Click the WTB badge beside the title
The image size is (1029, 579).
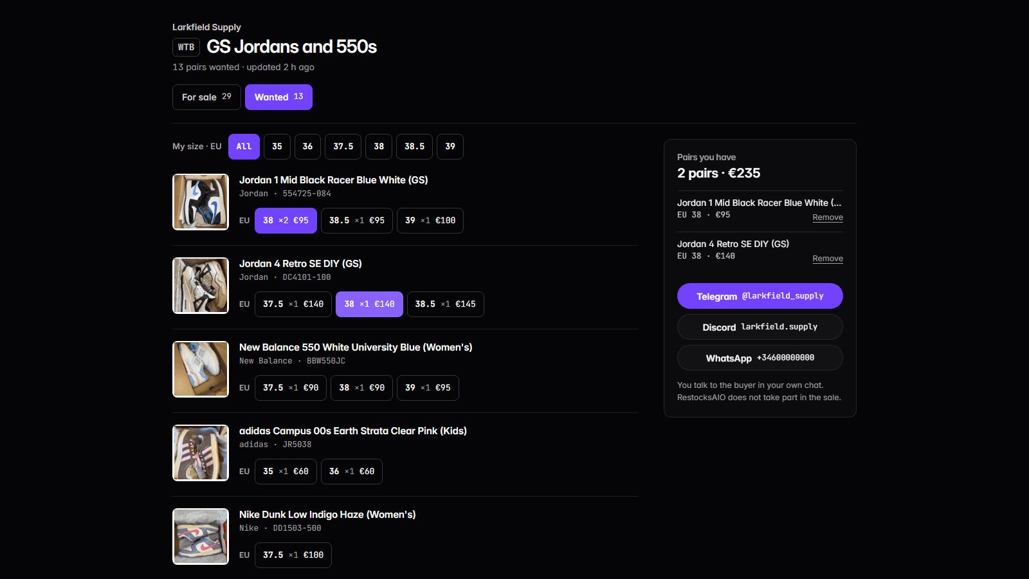[x=186, y=47]
